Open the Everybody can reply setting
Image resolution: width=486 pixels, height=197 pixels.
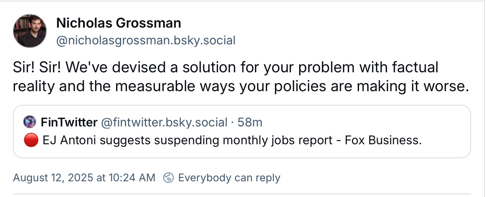click(229, 177)
